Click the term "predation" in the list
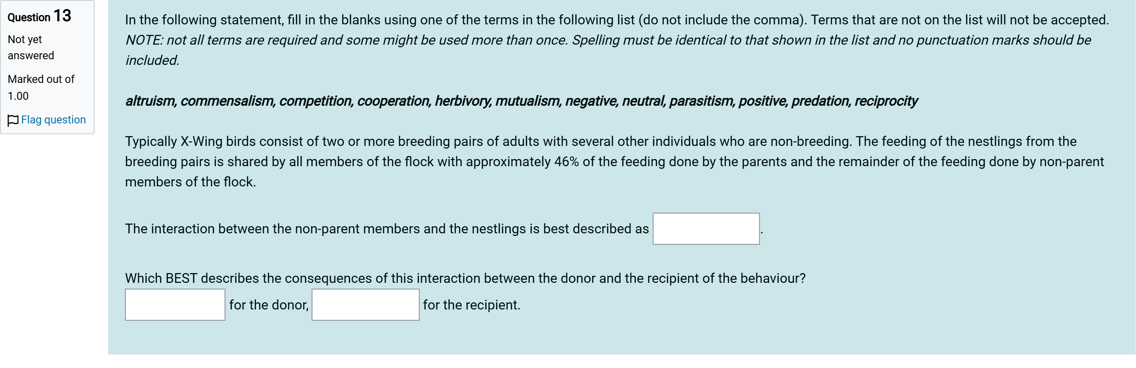Viewport: 1136px width, 368px height. pyautogui.click(x=820, y=101)
